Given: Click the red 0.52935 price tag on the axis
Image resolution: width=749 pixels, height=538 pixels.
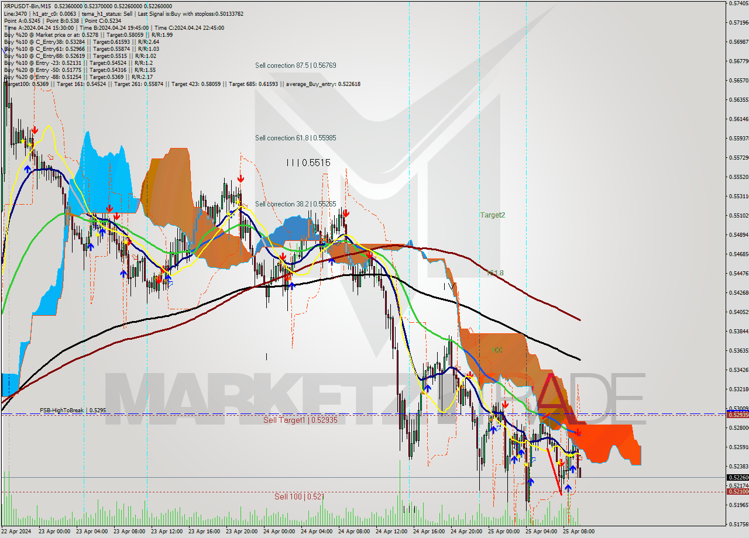Looking at the screenshot, I should point(737,414).
